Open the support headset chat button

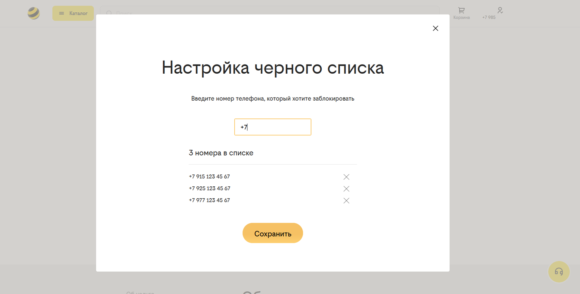click(x=559, y=272)
